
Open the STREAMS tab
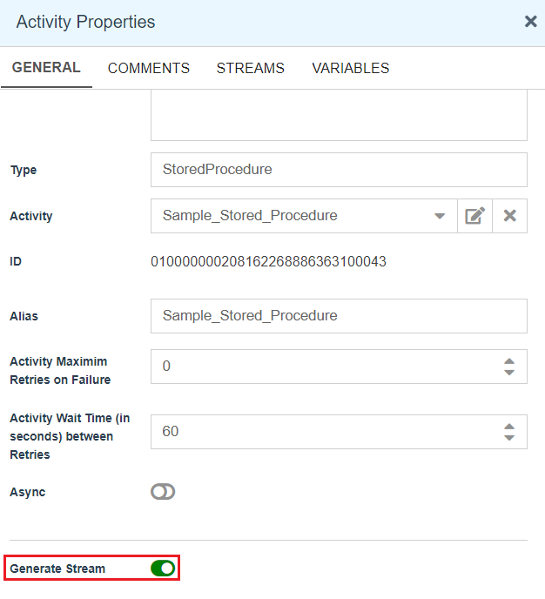pos(250,68)
